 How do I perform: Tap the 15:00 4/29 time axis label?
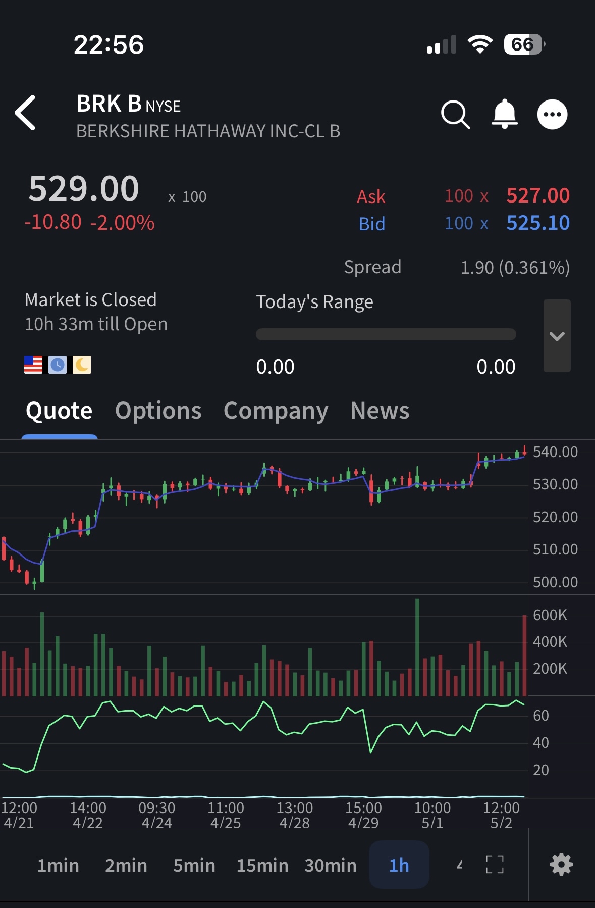tap(363, 815)
